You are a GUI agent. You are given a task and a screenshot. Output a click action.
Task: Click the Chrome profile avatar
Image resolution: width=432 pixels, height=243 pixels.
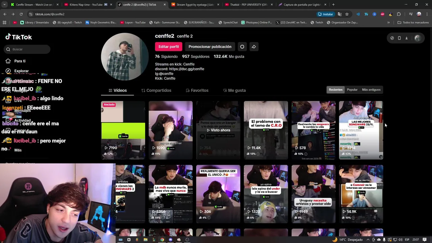coord(419,14)
